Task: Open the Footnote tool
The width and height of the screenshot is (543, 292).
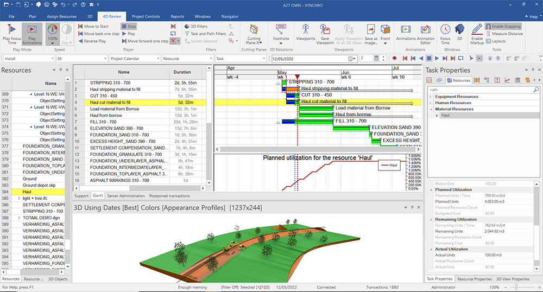Action: click(281, 34)
